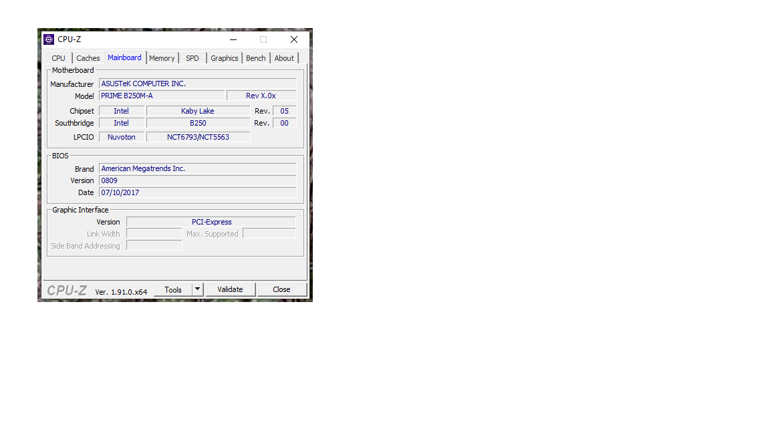Click the Southbridge revision value 00
Viewport: 770px width, 433px height.
(284, 123)
